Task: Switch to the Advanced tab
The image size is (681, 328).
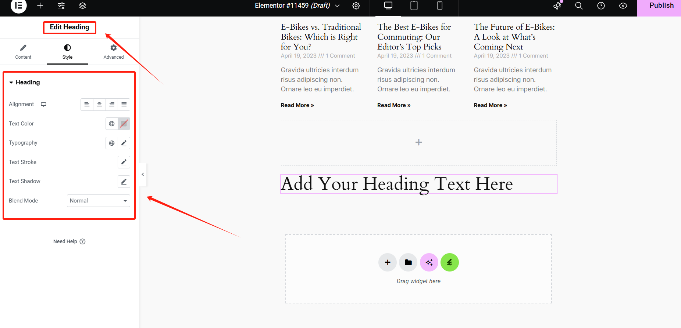Action: (114, 52)
